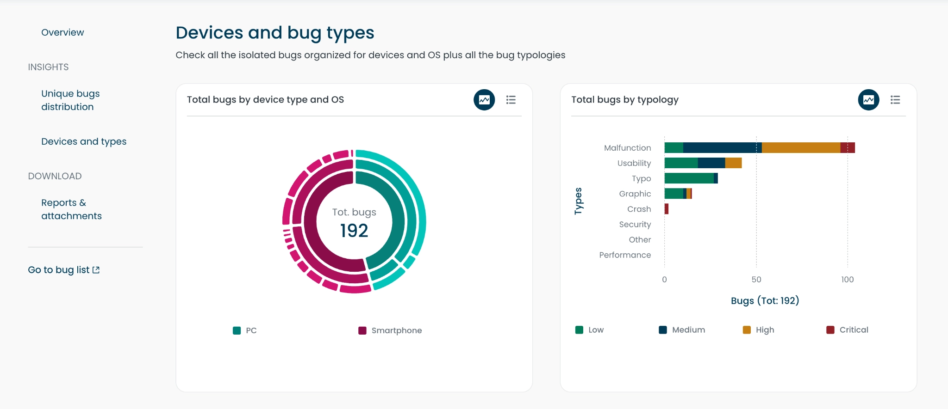Toggle Low severity in legend
The width and height of the screenshot is (948, 409).
(579, 330)
